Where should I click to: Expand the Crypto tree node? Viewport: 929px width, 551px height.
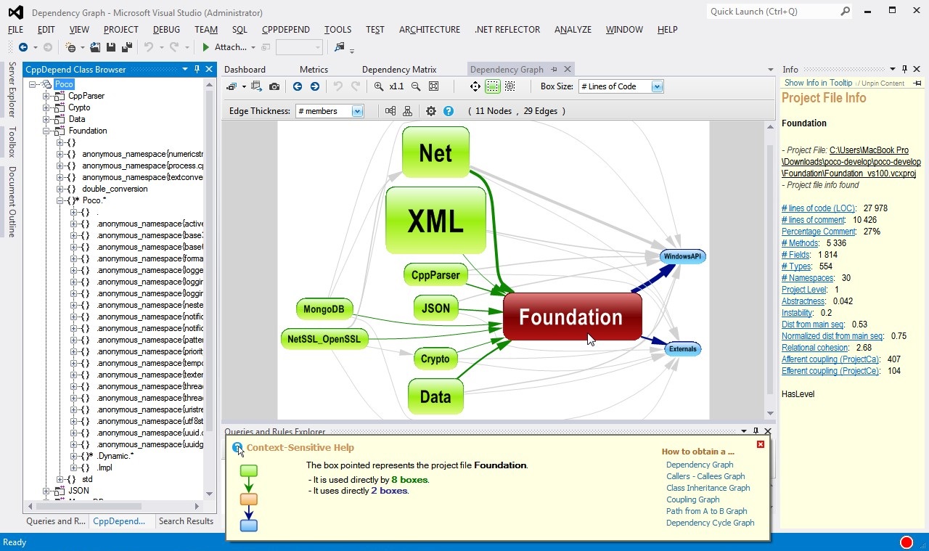(x=46, y=107)
